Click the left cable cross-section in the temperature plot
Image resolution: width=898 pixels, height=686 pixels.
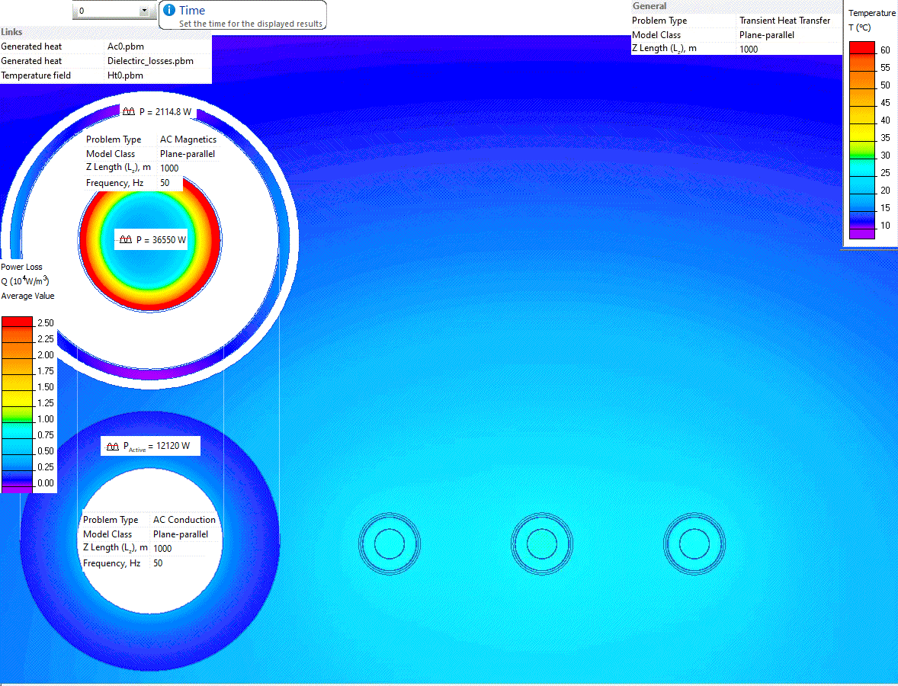pos(390,543)
